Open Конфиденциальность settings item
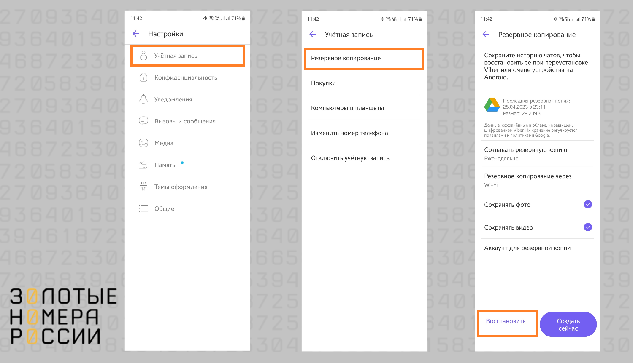The image size is (633, 363). 187,77
